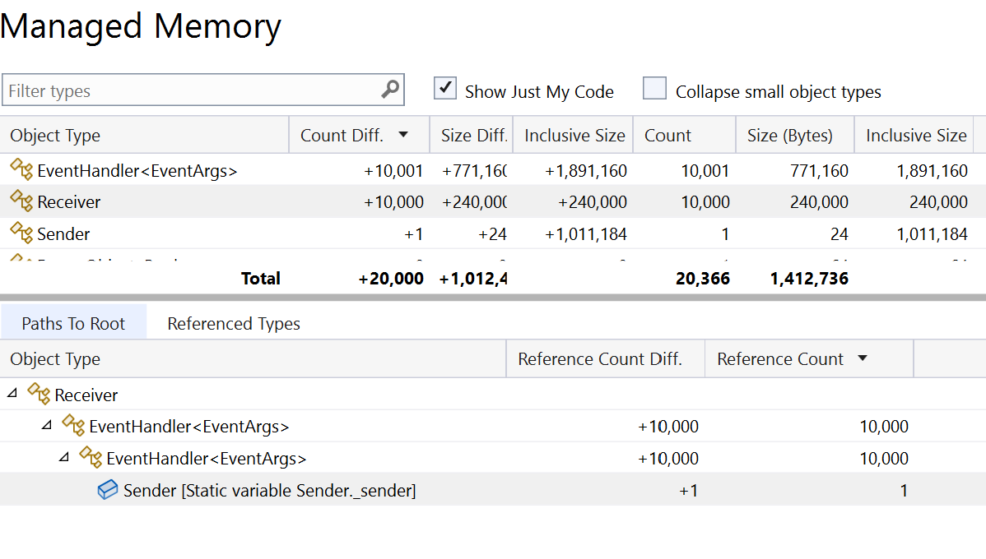Enable Collapse small object types
This screenshot has height=559, width=986.
tap(654, 88)
